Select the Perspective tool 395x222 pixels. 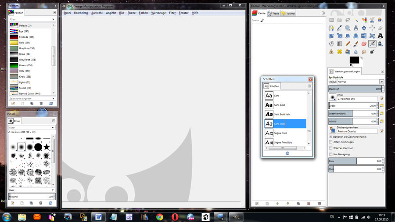356,36
